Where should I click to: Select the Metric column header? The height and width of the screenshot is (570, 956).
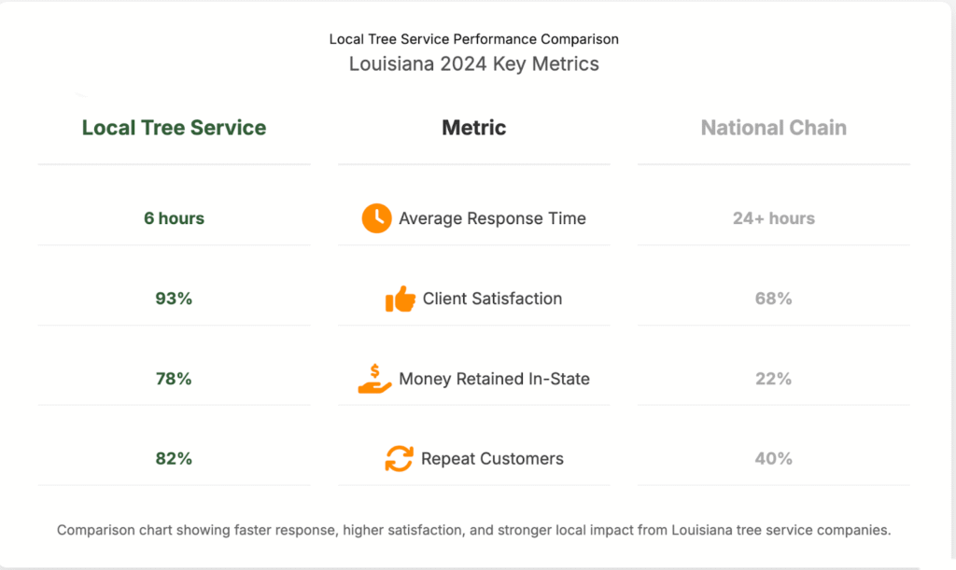click(474, 128)
